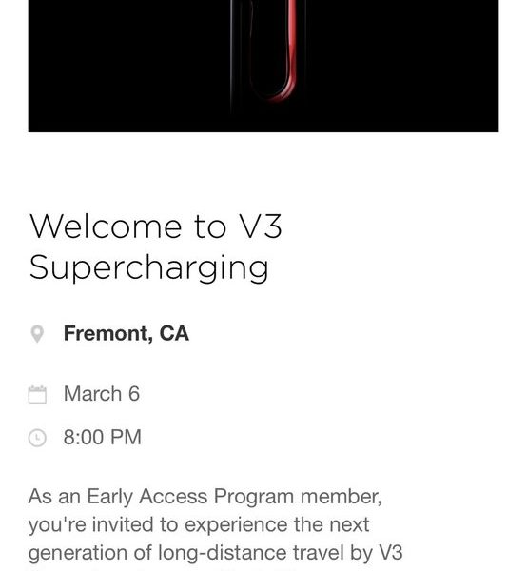
Task: Tap the Fremont, CA location text
Action: (126, 333)
